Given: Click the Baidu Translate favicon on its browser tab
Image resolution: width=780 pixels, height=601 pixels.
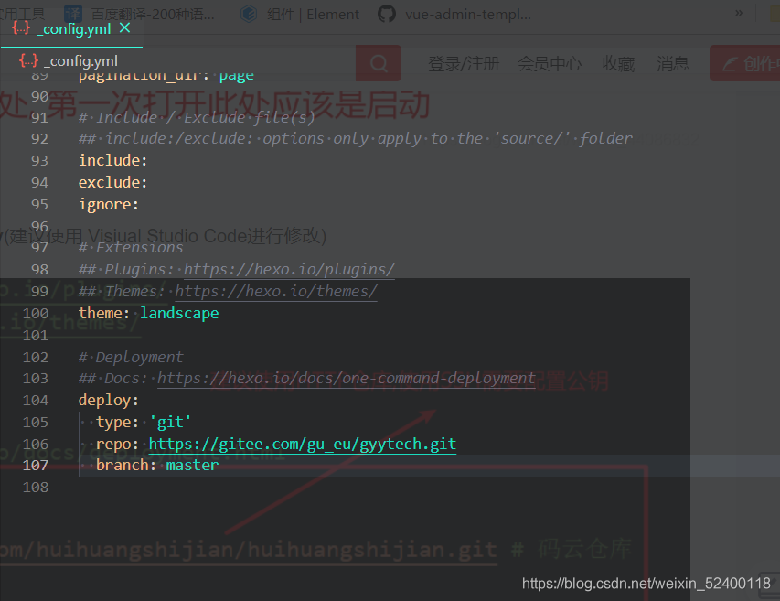Looking at the screenshot, I should 73,14.
